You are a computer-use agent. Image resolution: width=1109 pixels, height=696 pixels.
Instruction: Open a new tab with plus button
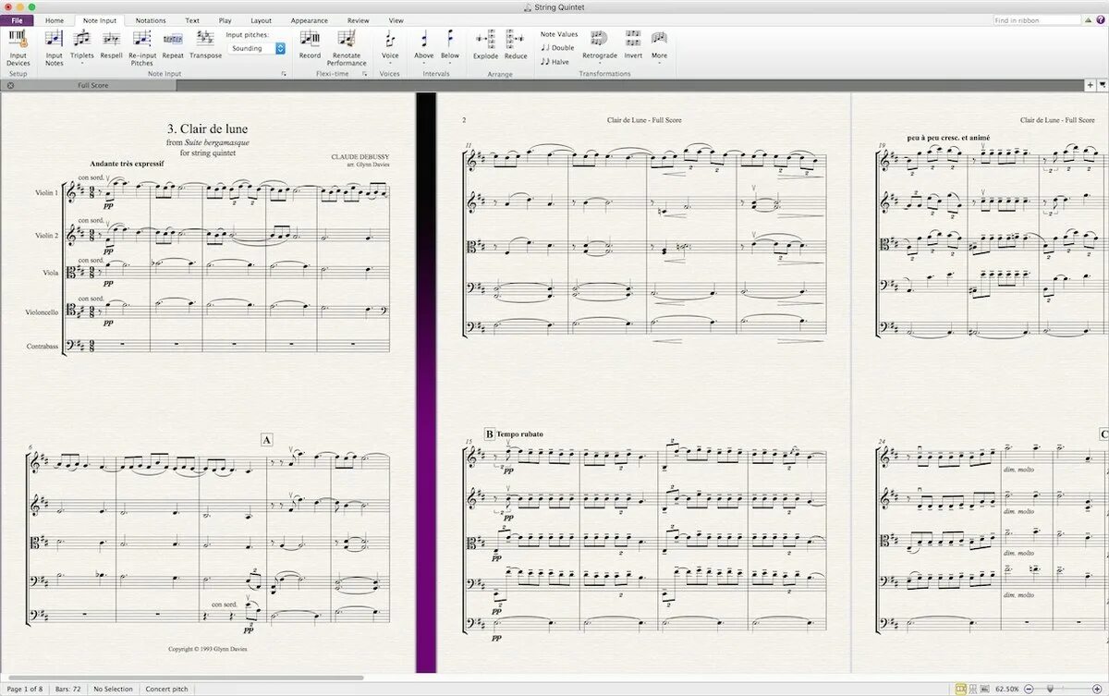pyautogui.click(x=1091, y=85)
